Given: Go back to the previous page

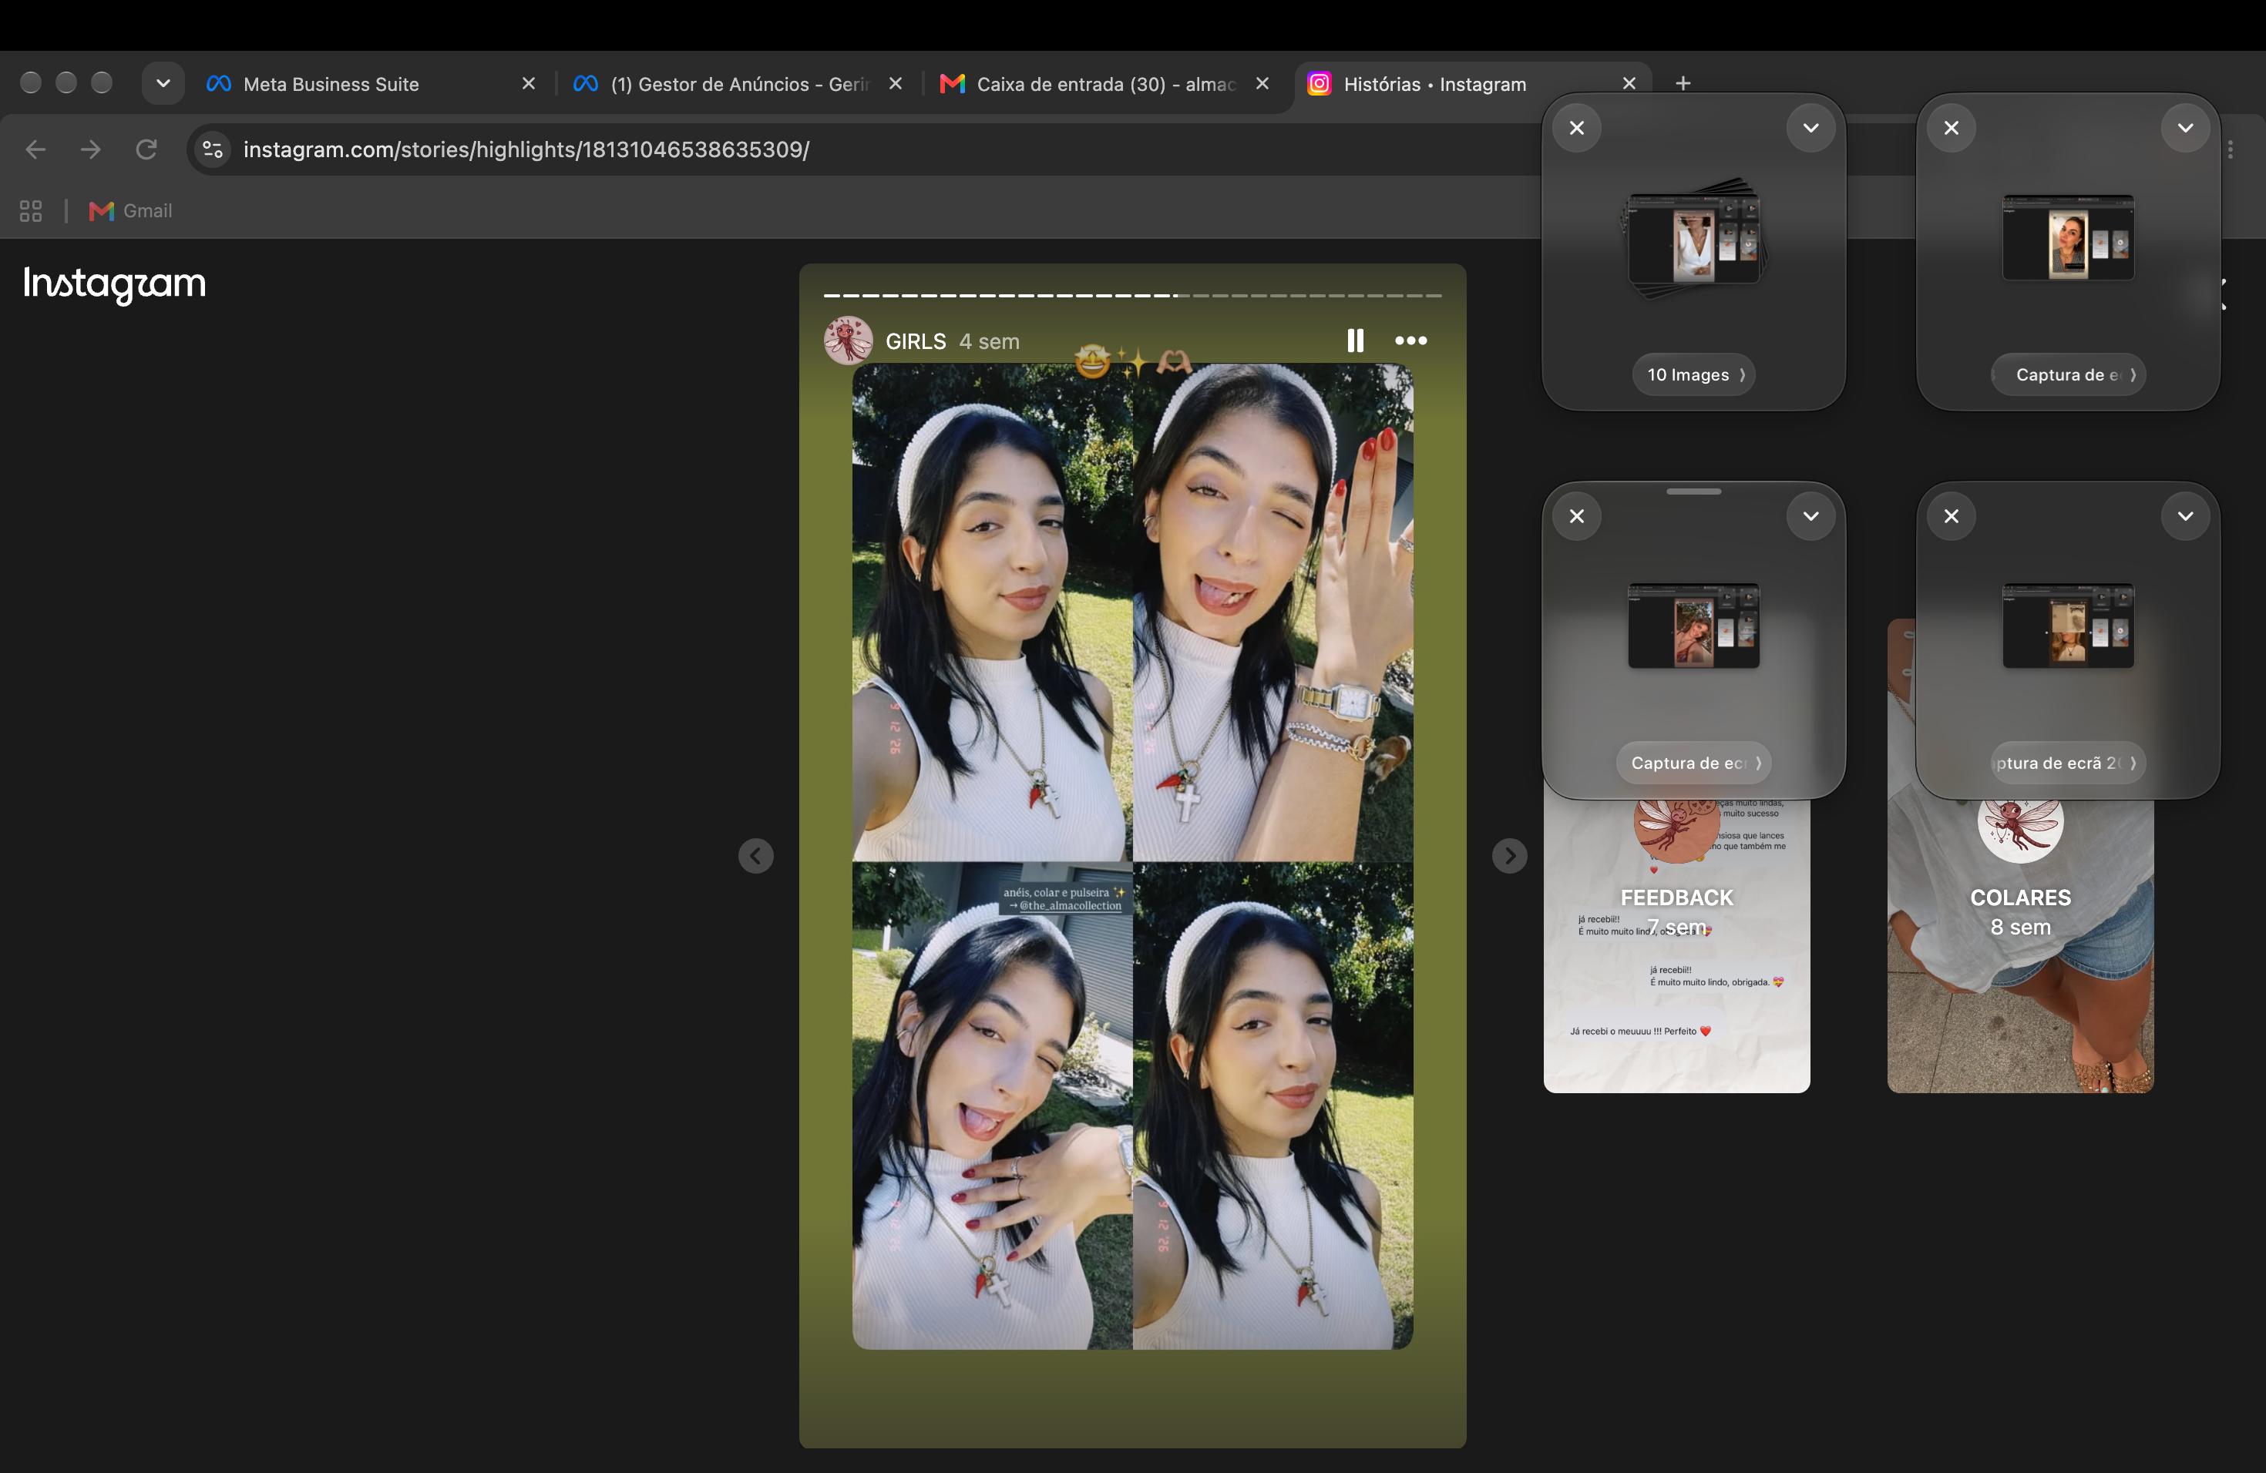Looking at the screenshot, I should [35, 149].
